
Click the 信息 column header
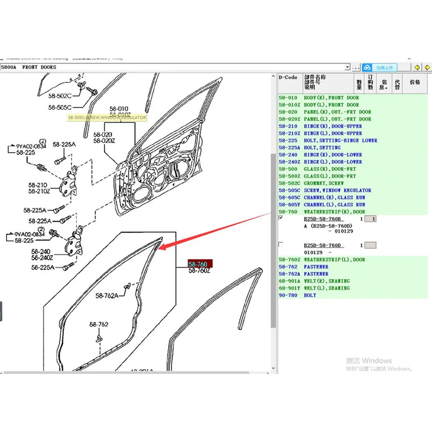(384, 83)
